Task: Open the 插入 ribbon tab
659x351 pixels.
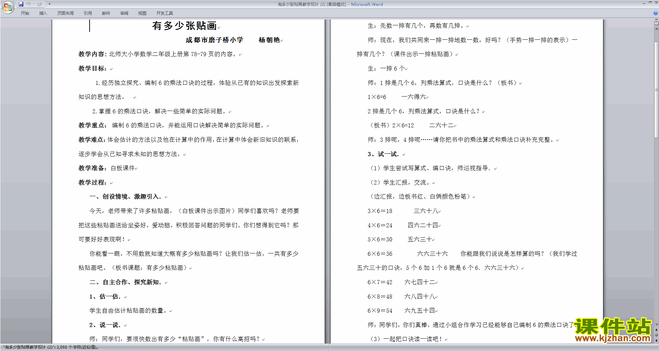Action: (43, 13)
